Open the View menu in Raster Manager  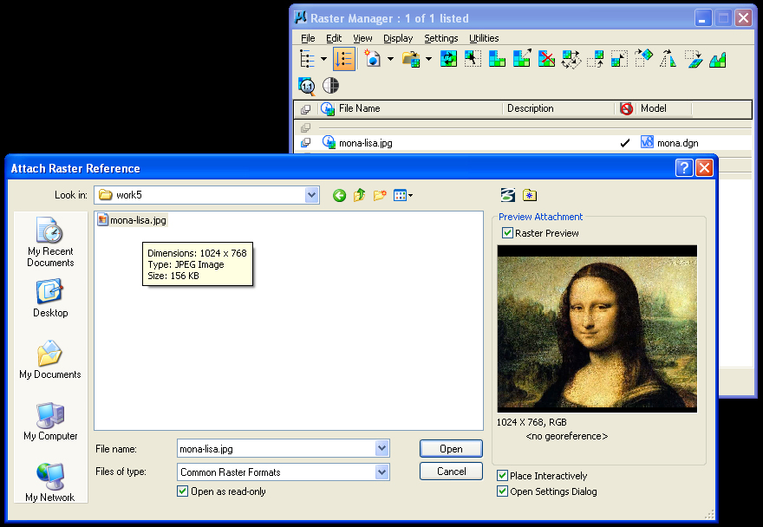362,38
